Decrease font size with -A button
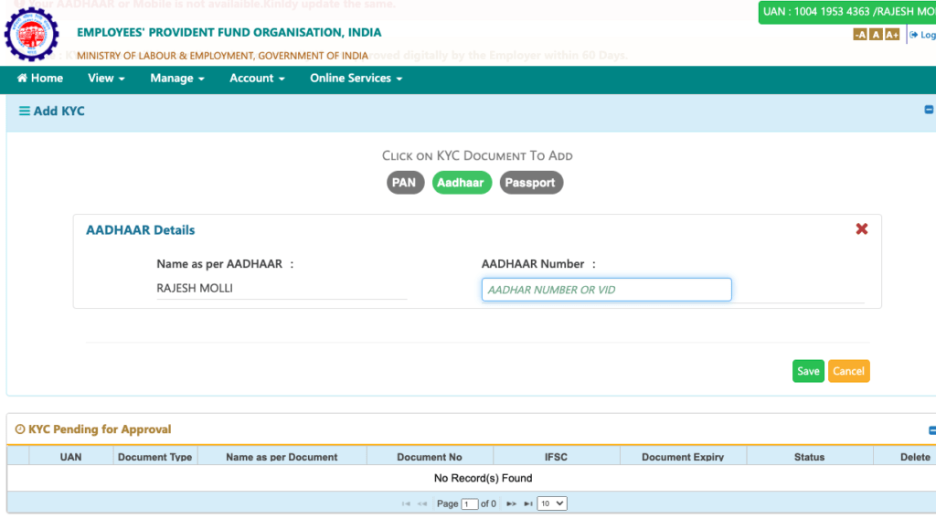 859,35
